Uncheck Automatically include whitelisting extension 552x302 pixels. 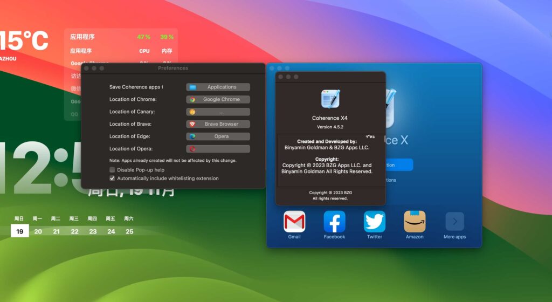[x=112, y=178]
